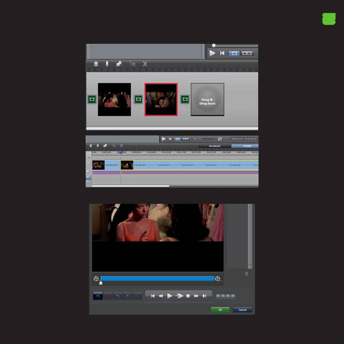Click the highlighted mark-in button in trim dialog
344x344 pixels.
click(x=98, y=296)
